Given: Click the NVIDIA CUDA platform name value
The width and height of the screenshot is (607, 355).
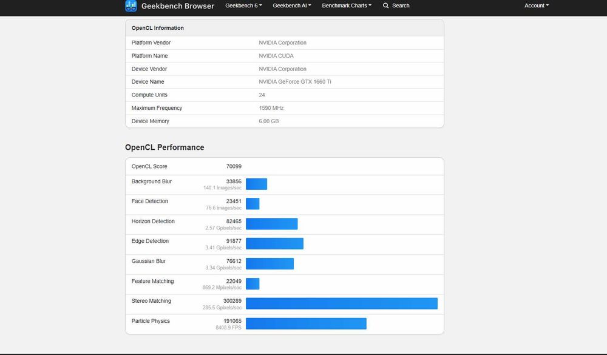Looking at the screenshot, I should [x=276, y=56].
